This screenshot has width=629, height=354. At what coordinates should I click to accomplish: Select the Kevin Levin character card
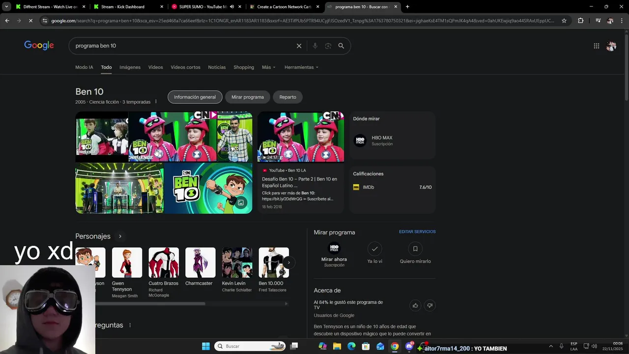coord(237,270)
